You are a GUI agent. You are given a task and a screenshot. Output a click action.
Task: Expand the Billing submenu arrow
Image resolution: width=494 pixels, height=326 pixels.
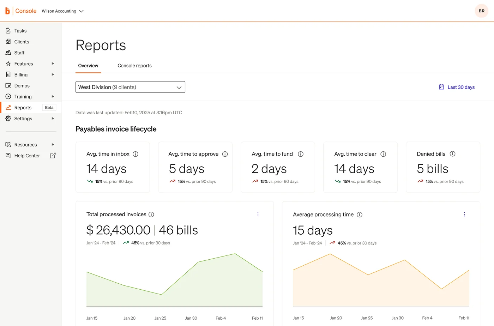pyautogui.click(x=53, y=74)
